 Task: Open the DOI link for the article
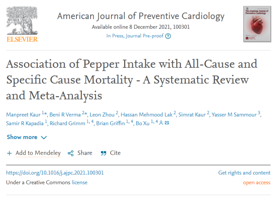(x=55, y=173)
